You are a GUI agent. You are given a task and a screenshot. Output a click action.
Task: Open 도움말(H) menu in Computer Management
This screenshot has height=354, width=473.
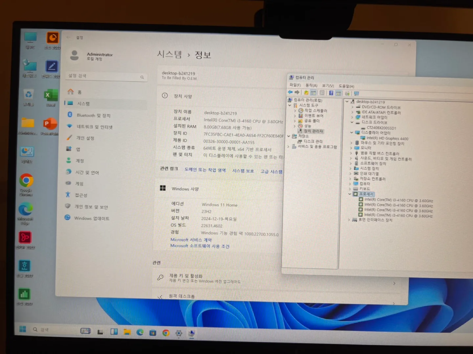346,86
